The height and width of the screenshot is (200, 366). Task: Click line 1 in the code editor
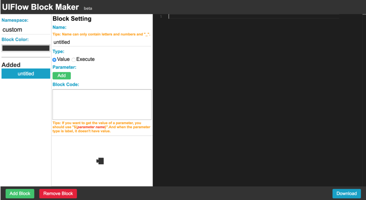[253, 16]
